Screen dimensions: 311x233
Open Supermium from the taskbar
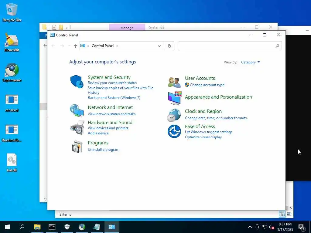click(82, 227)
